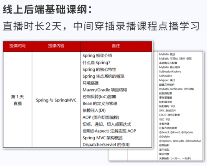Image resolution: width=207 pixels, height=166 pixels.
Task: Select the '@Delete' line
Action: (164, 137)
